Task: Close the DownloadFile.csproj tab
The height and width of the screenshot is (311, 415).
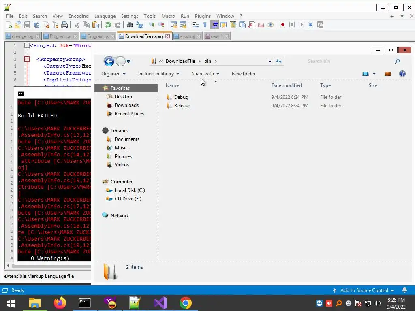Action: click(x=168, y=36)
